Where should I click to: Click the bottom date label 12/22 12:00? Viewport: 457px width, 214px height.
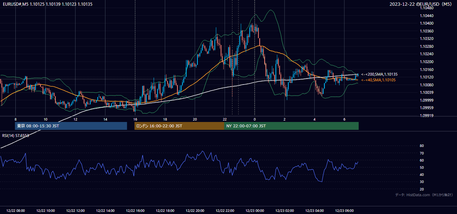coord(75,211)
